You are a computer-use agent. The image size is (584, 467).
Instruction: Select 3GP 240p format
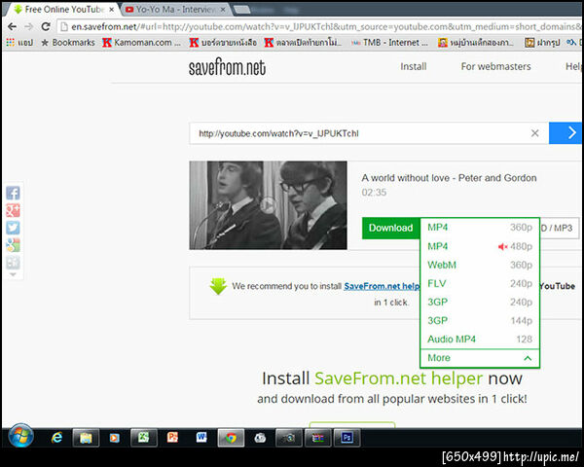480,302
